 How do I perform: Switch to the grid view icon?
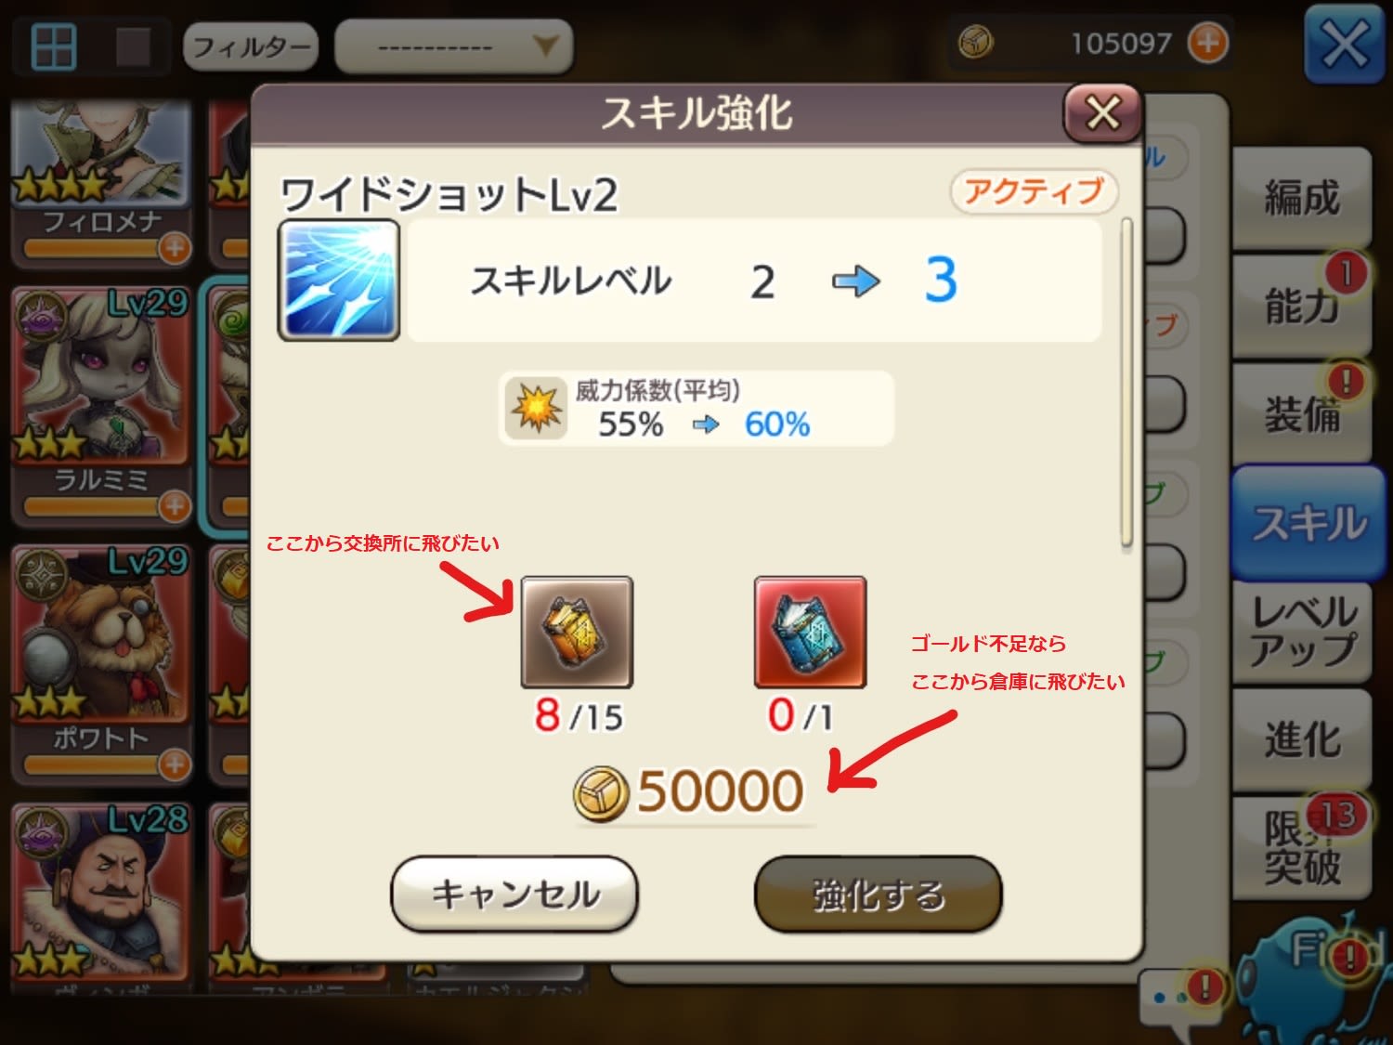coord(53,46)
